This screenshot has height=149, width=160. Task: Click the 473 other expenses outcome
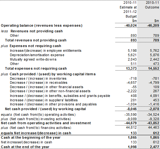(156, 64)
